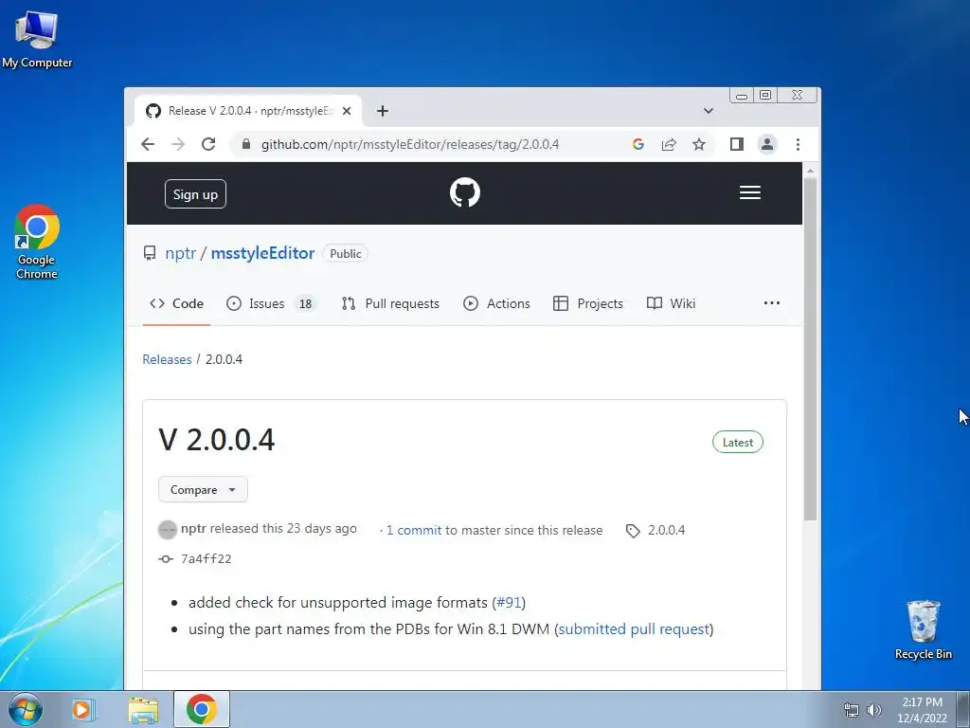Click the Chrome profile avatar icon

767,144
